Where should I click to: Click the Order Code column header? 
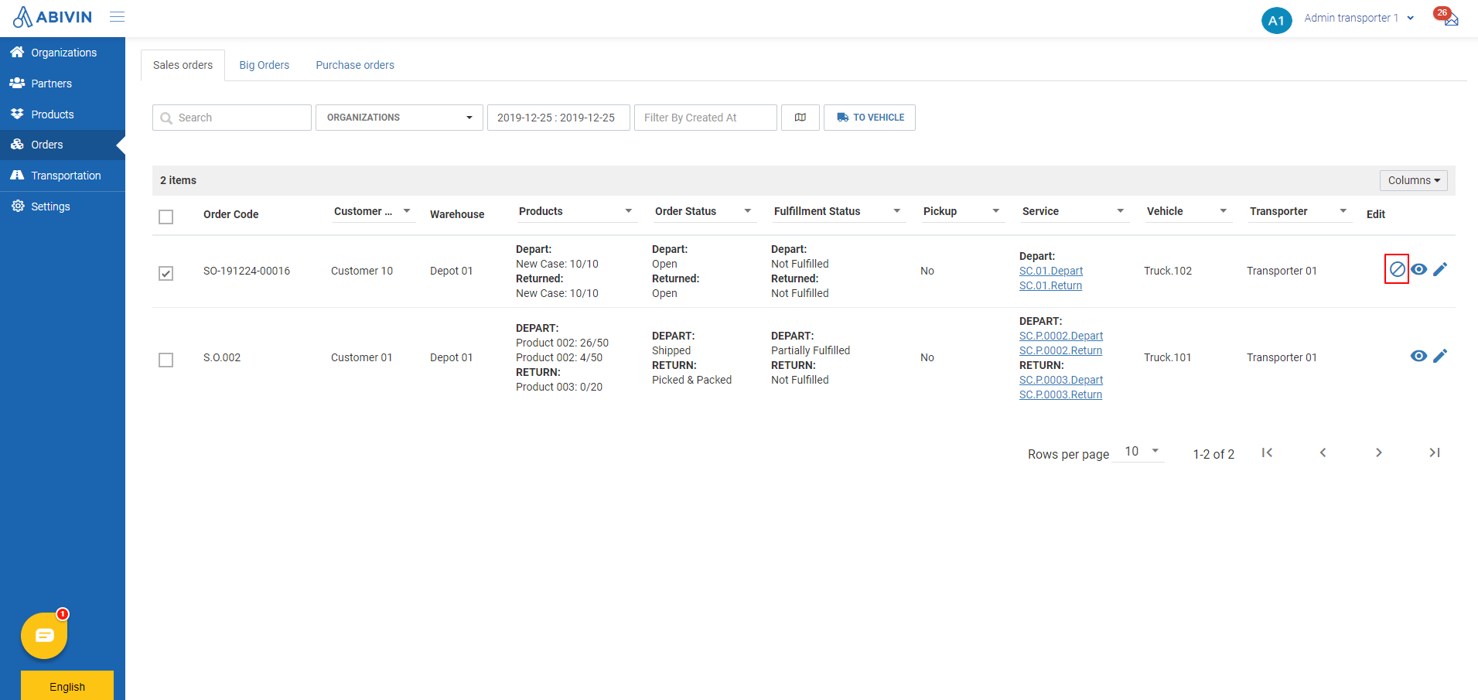point(230,214)
